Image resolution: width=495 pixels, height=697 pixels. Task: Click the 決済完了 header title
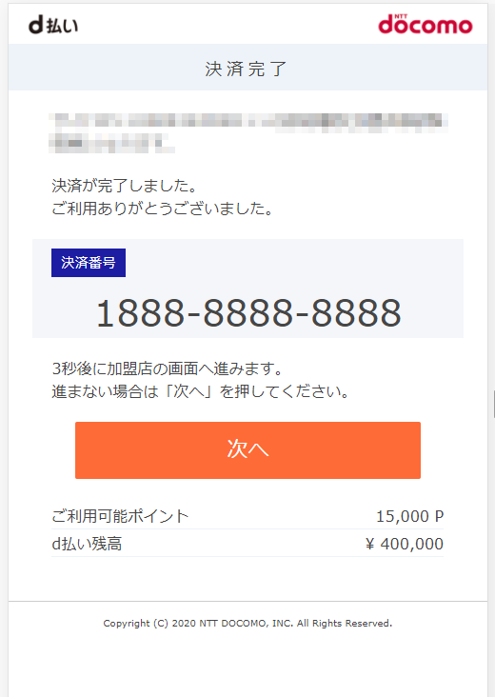(x=247, y=69)
